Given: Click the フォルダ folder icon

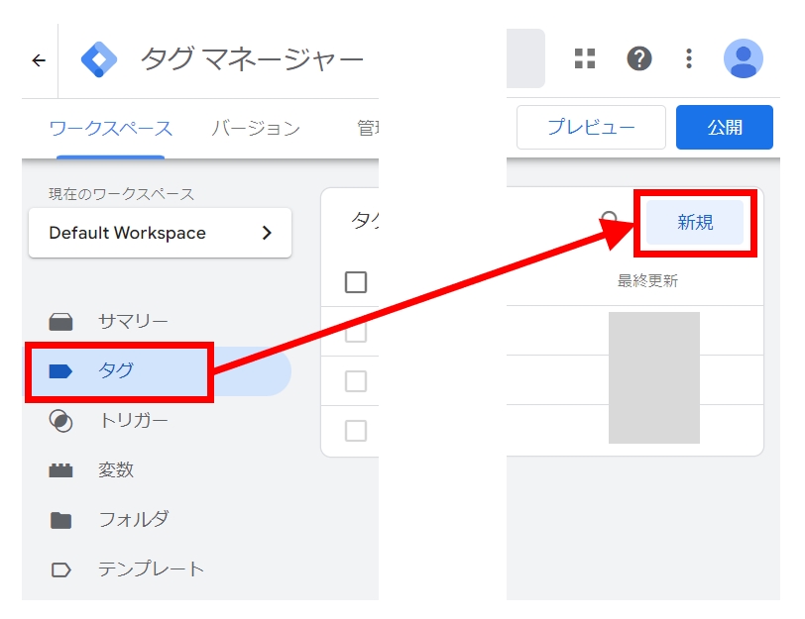Looking at the screenshot, I should (60, 520).
